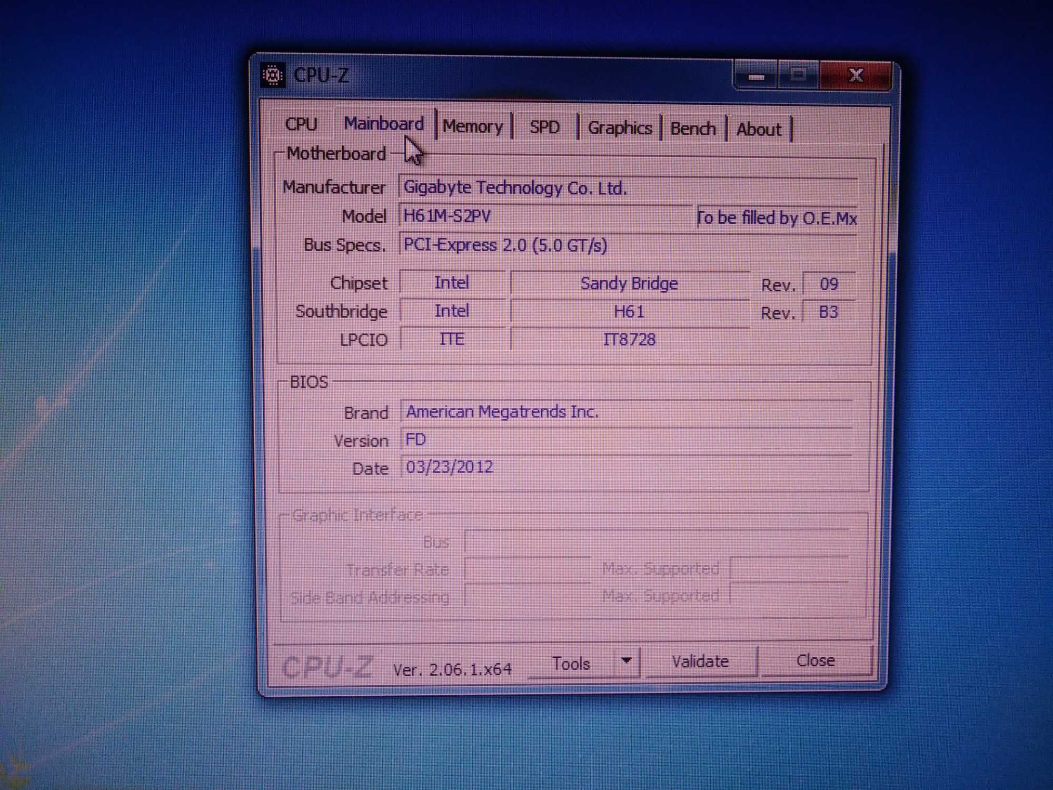The image size is (1053, 790).
Task: Select the Mainboard tab
Action: tap(384, 124)
